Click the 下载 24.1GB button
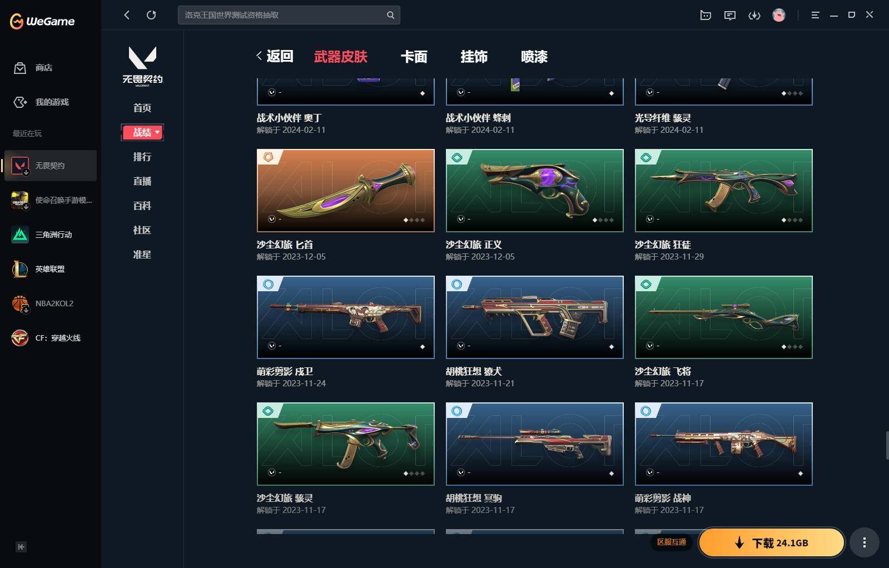Viewport: 889px width, 568px height. pos(772,542)
